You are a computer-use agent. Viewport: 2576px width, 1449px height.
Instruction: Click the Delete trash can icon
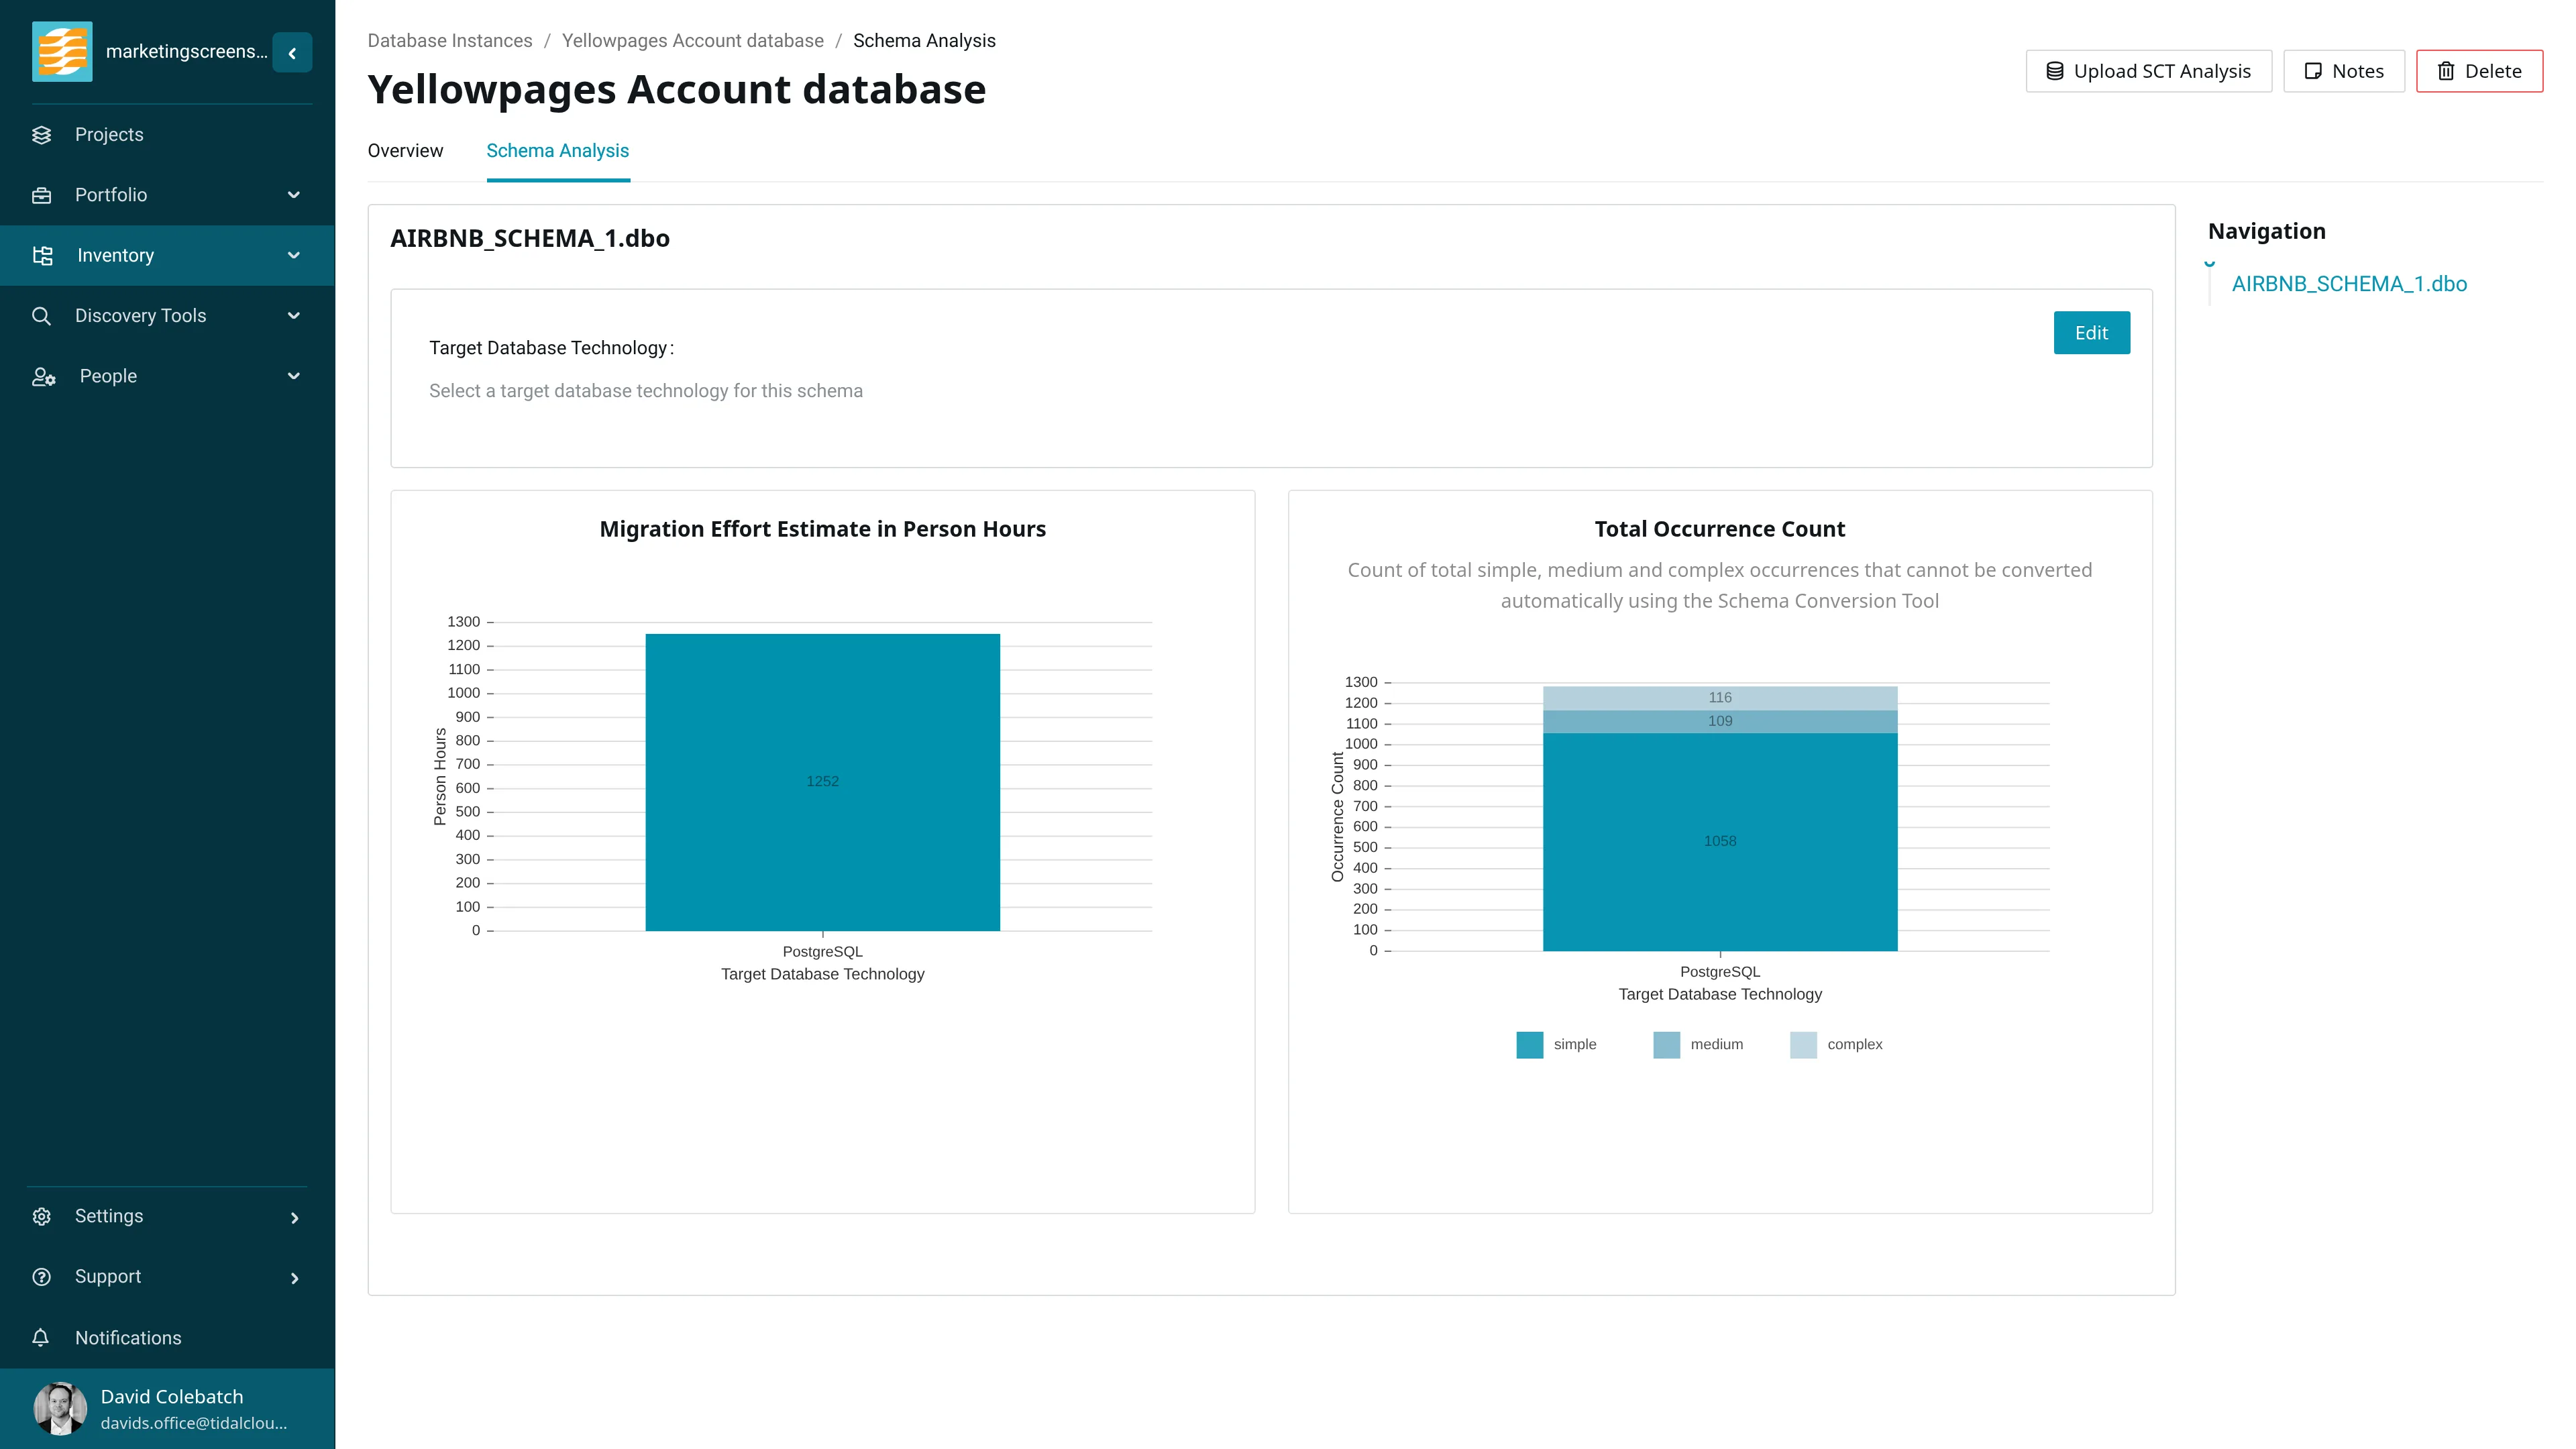[2446, 71]
